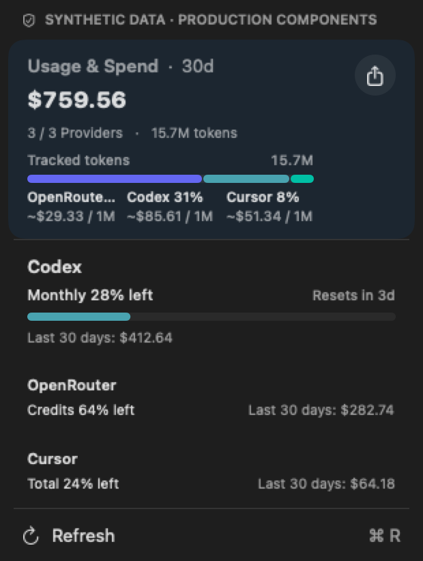This screenshot has width=423, height=561.
Task: Click the Resets in 3d text
Action: (x=353, y=296)
